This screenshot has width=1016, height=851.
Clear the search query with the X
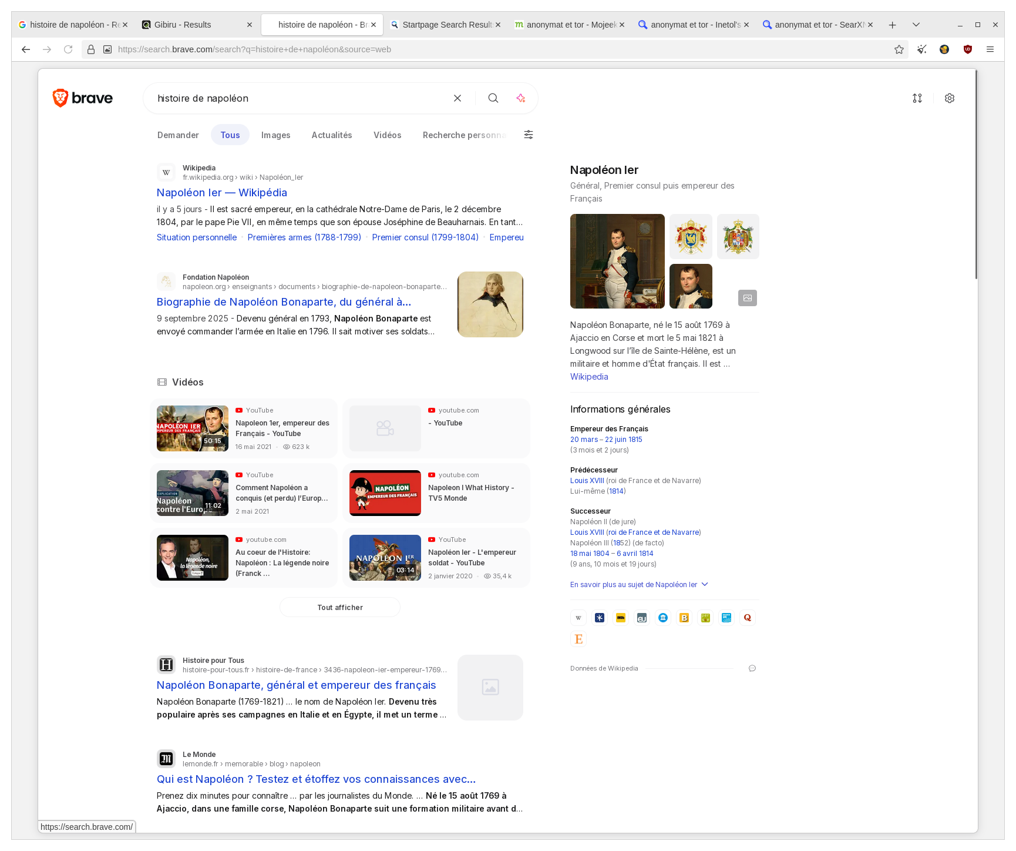(457, 98)
